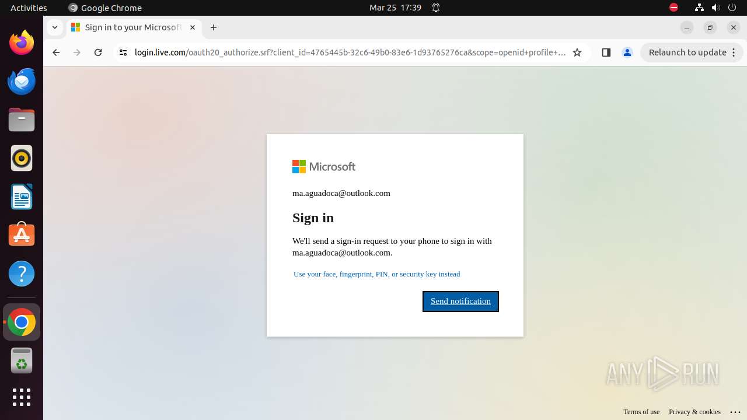Open the volume icon in system tray

715,8
